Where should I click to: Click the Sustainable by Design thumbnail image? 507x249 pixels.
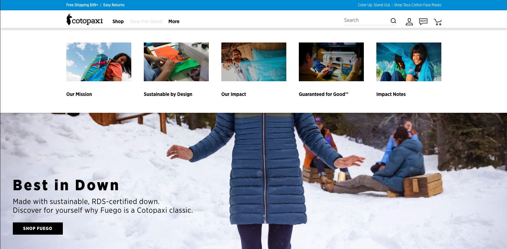pos(176,62)
